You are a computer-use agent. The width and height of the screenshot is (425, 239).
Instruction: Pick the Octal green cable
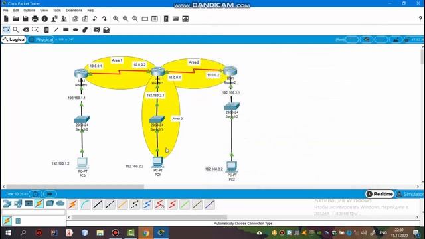185,204
